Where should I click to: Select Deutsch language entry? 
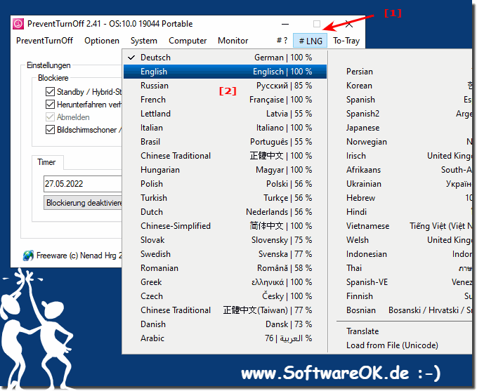tap(225, 58)
